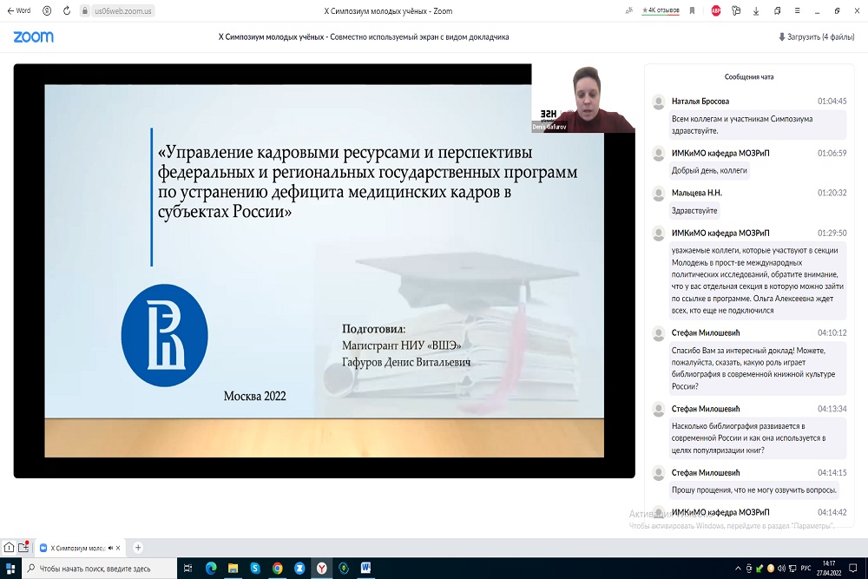The image size is (868, 579).
Task: Go back to Word via back arrow
Action: point(17,11)
